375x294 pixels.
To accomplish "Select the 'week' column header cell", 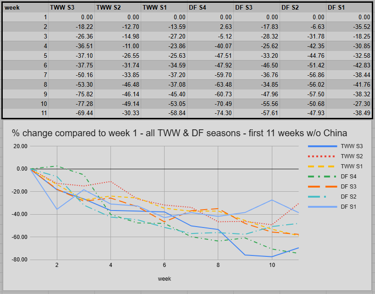I will (x=25, y=7).
